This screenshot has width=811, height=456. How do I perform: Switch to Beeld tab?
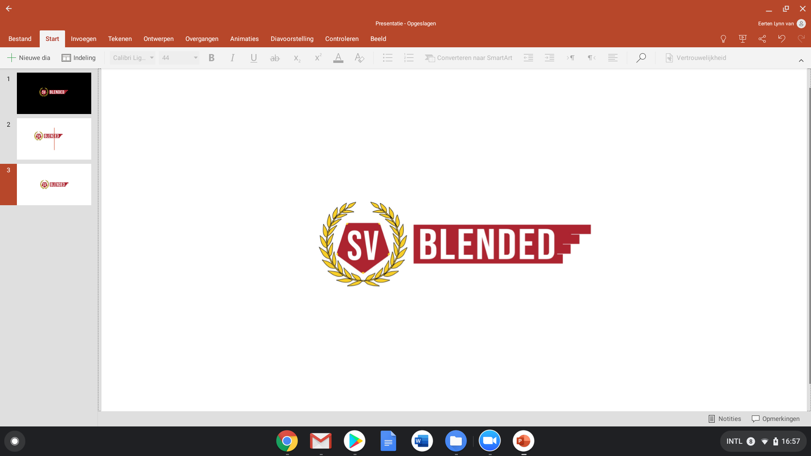[378, 39]
